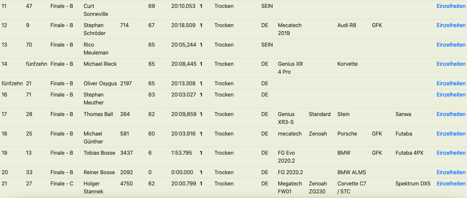Select the Zenoah ZG230 engine cell
Image resolution: width=467 pixels, height=198 pixels.
tap(318, 187)
